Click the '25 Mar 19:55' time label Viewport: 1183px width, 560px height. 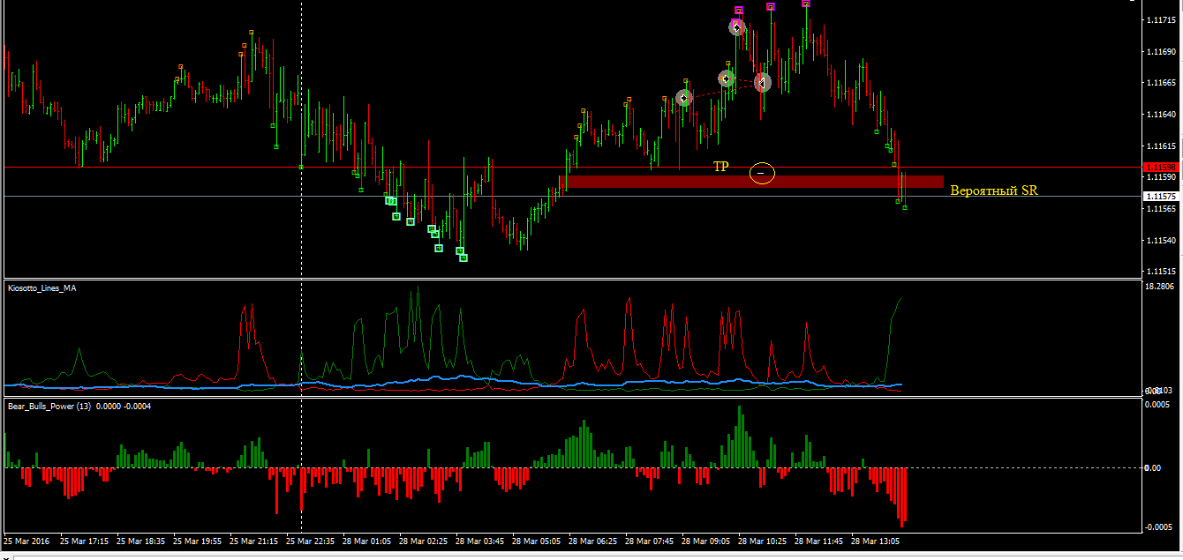click(197, 541)
